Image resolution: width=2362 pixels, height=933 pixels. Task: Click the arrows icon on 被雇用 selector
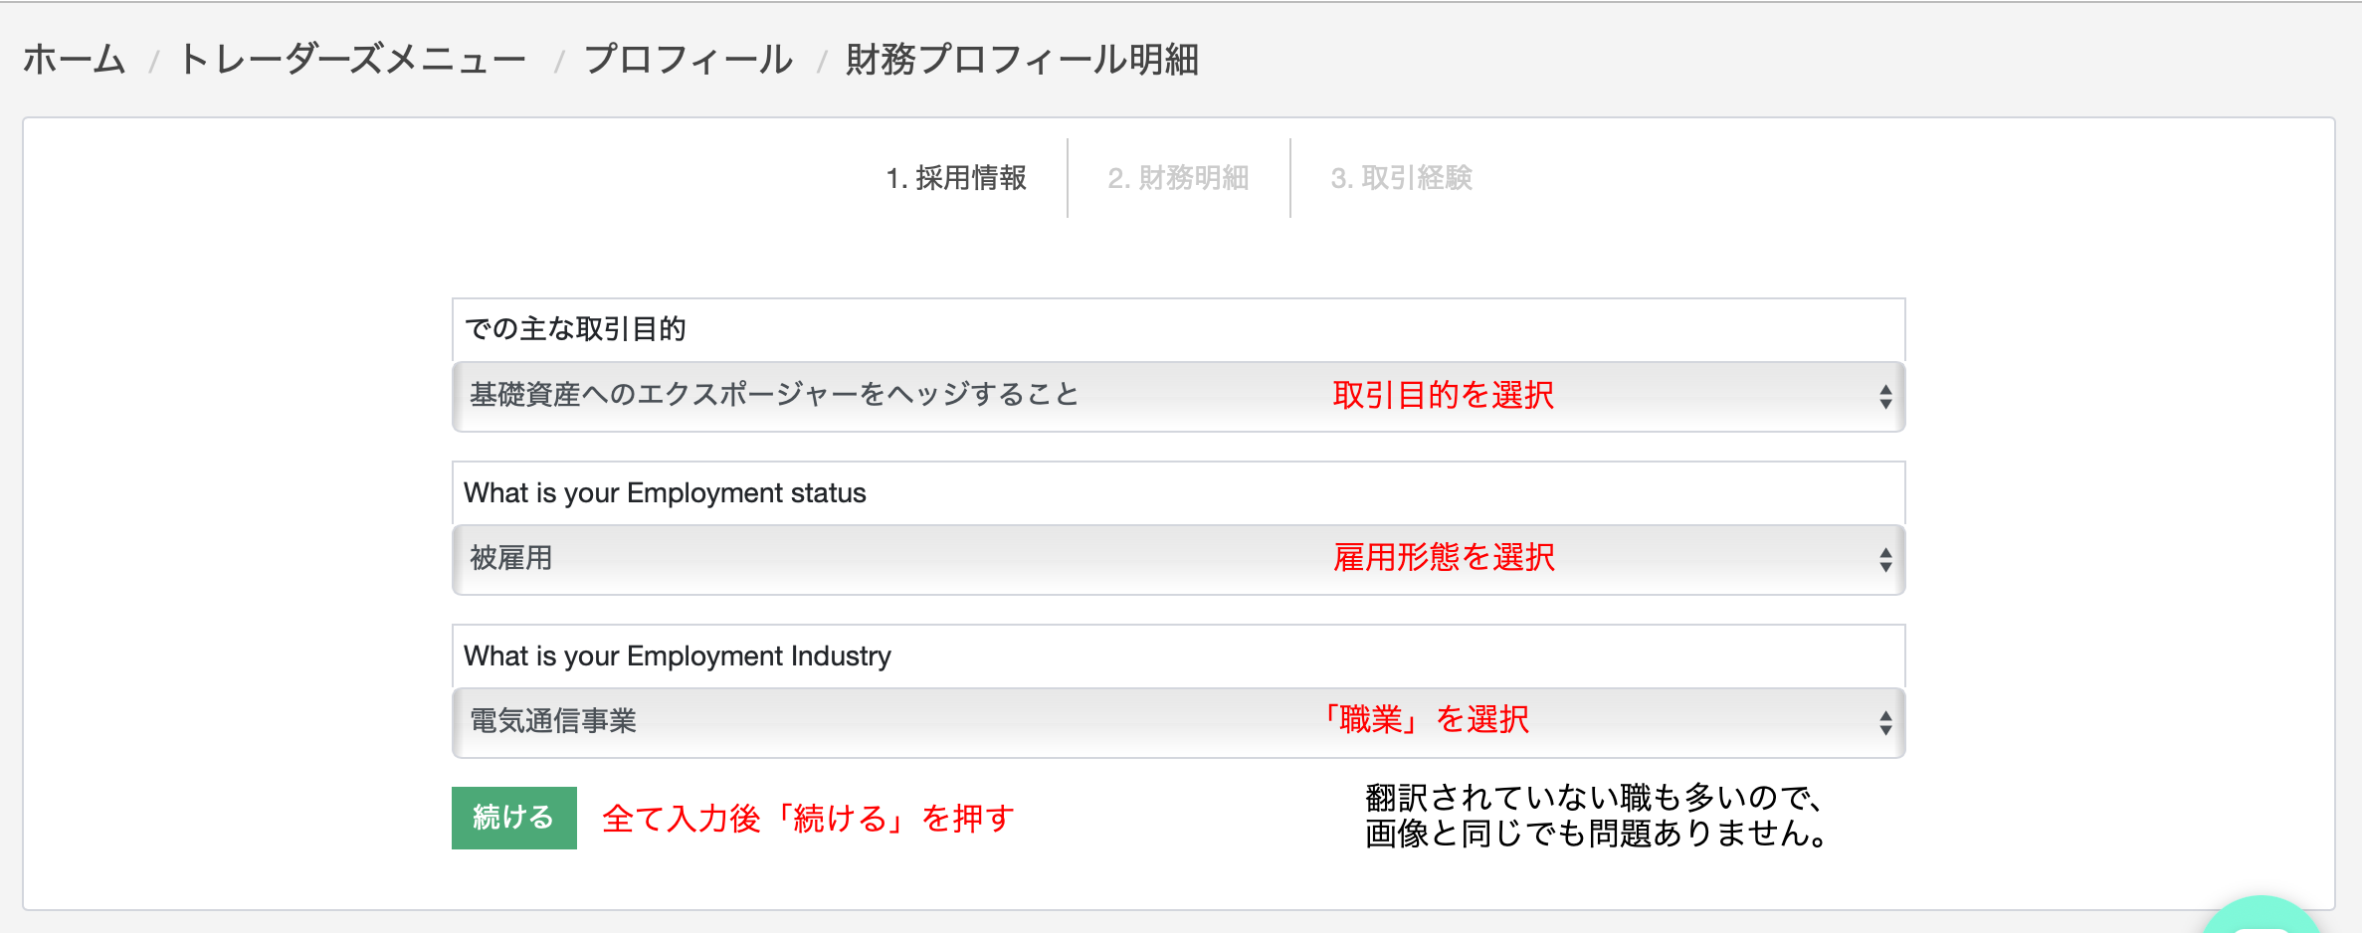(x=1885, y=560)
